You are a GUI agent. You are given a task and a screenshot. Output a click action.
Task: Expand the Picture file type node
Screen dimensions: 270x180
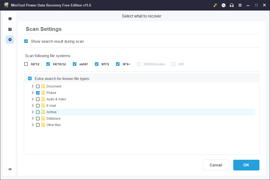tap(33, 93)
